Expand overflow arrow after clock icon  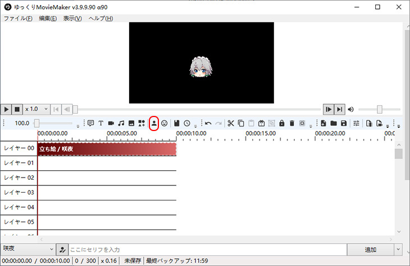coord(195,126)
